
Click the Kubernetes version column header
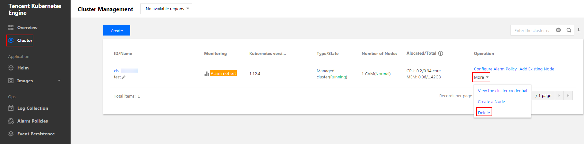(x=268, y=53)
